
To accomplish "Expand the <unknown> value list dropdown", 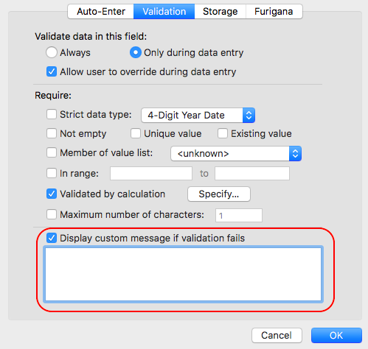I will [x=236, y=154].
